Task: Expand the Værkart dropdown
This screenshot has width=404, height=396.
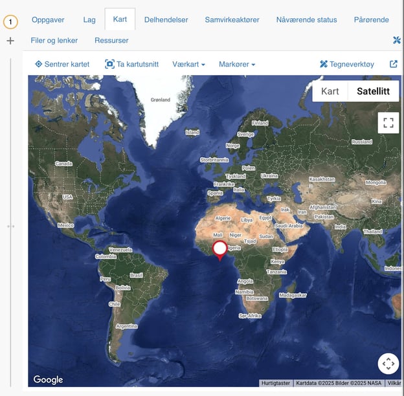Action: [188, 64]
